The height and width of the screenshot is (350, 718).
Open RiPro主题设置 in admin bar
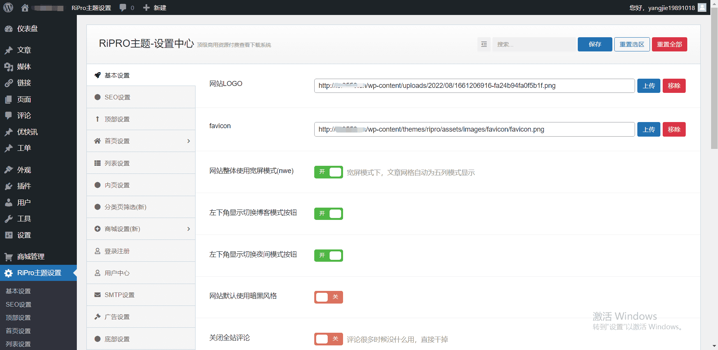pos(91,8)
